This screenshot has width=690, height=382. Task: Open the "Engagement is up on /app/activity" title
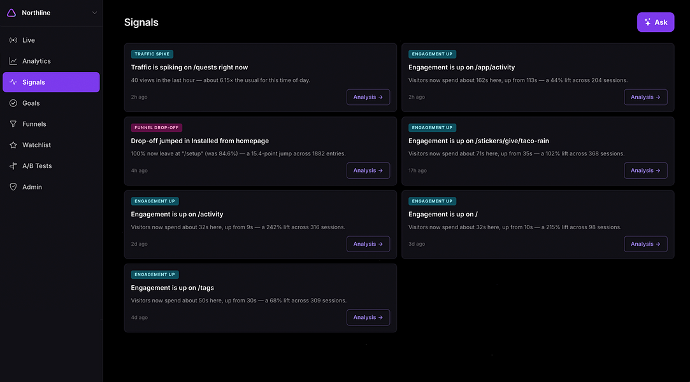coord(461,67)
